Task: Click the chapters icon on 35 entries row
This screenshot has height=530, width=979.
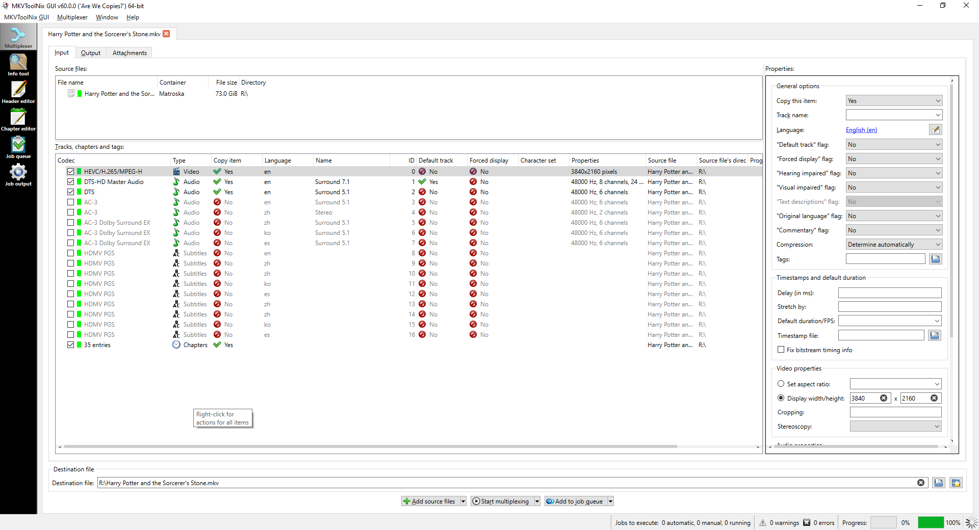Action: coord(176,345)
